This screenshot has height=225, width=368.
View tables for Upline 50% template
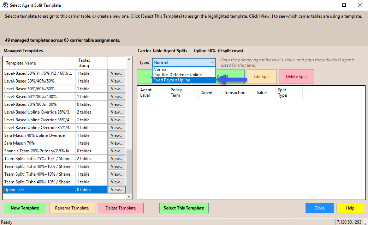[117, 190]
